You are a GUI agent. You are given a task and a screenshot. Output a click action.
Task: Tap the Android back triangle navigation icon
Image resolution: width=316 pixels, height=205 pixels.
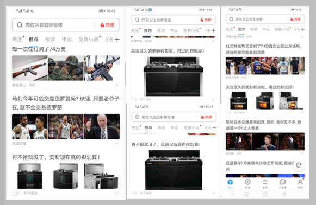pyautogui.click(x=284, y=194)
